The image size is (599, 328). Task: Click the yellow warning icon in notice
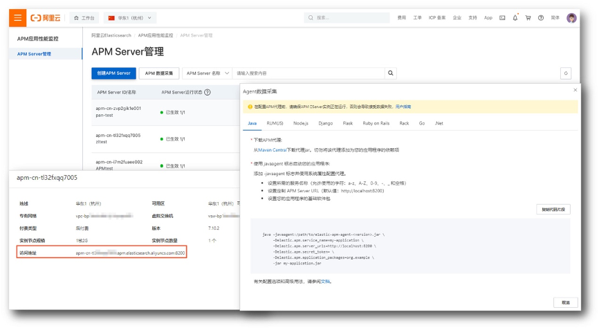click(x=250, y=107)
